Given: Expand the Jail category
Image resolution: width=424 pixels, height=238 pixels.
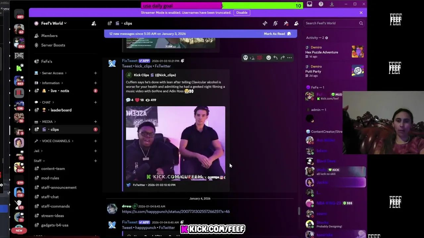Looking at the screenshot, I should pos(38,151).
